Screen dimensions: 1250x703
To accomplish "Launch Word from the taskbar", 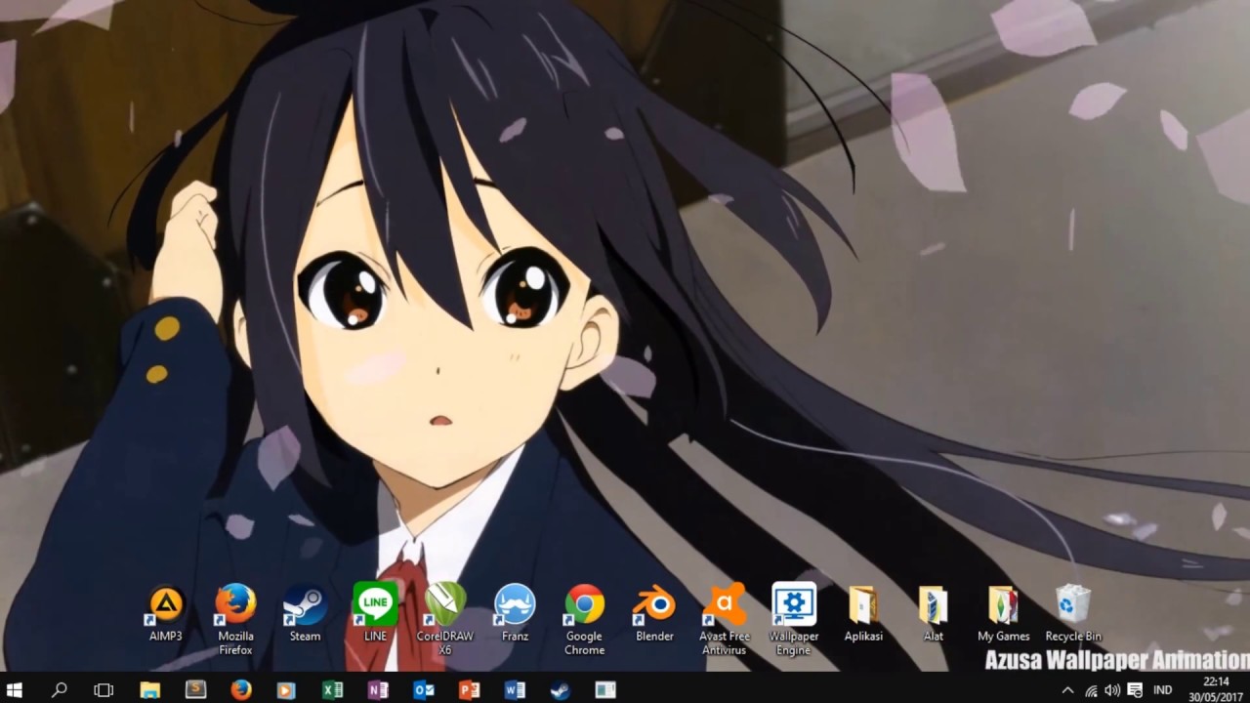I will click(515, 689).
